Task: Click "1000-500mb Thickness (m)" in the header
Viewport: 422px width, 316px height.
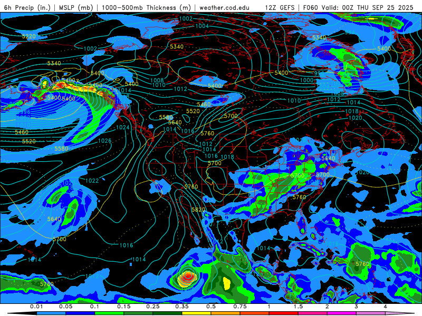Action: (146, 7)
